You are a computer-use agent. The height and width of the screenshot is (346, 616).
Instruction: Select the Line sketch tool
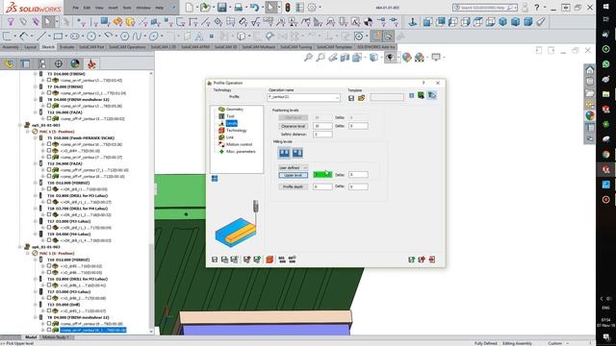click(x=40, y=37)
